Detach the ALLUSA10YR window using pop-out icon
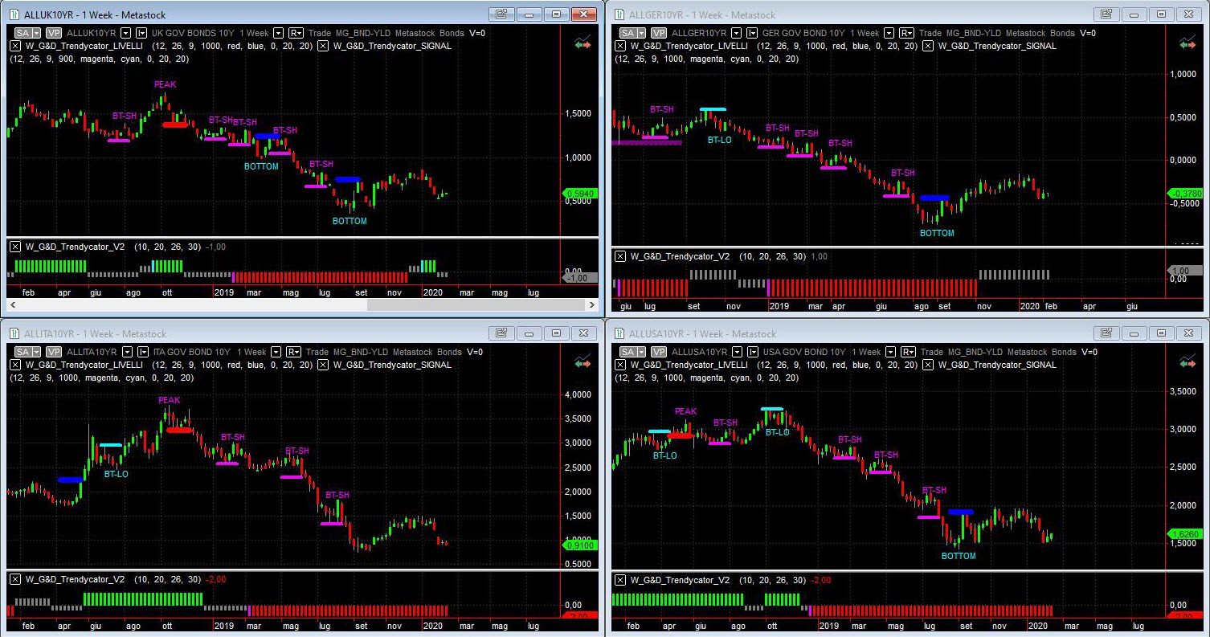The height and width of the screenshot is (637, 1210). [x=1106, y=333]
